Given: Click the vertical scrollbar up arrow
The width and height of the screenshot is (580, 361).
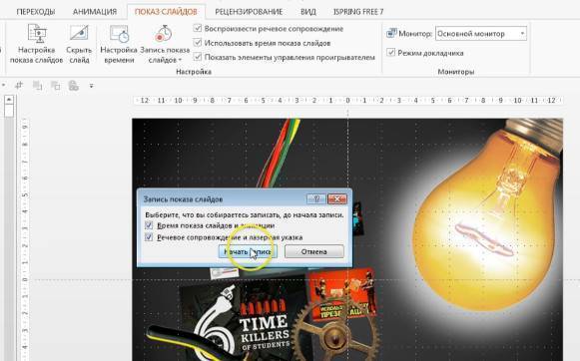Looking at the screenshot, I should point(9,100).
